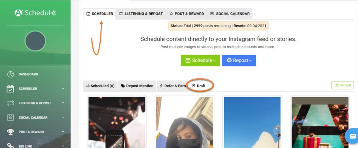
Task: Click the bar chart icon on Scheduled tab
Action: [88, 86]
